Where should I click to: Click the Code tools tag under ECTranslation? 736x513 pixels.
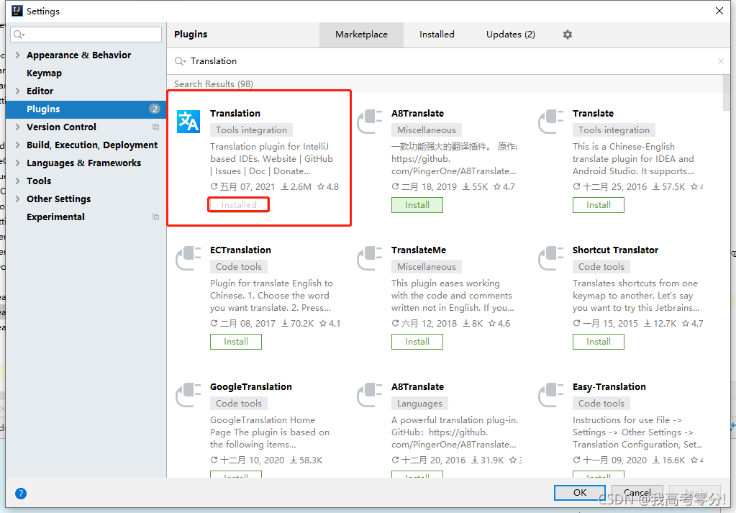tap(238, 267)
